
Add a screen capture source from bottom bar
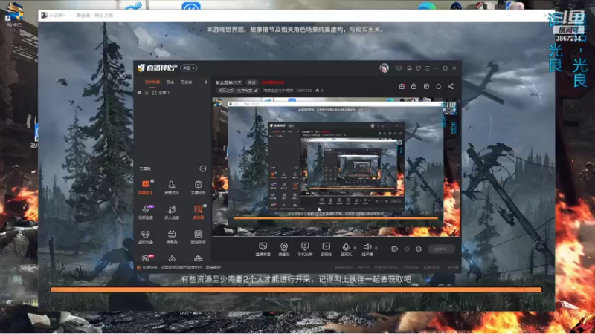point(263,249)
